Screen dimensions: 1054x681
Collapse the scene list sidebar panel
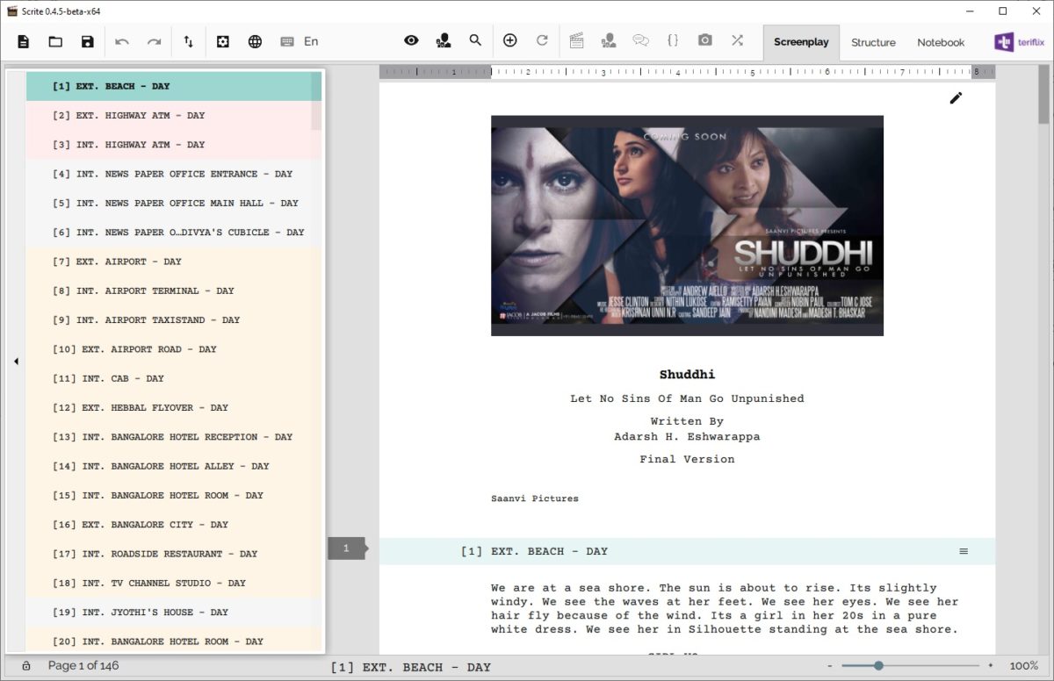[16, 361]
